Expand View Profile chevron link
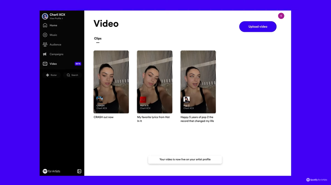This screenshot has height=185, width=331. (x=56, y=19)
